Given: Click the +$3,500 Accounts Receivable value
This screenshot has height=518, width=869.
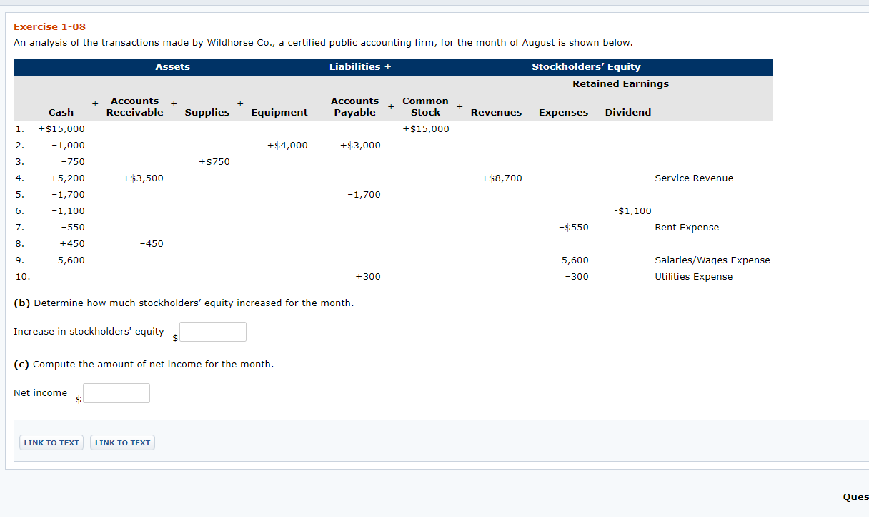Looking at the screenshot, I should point(143,178).
